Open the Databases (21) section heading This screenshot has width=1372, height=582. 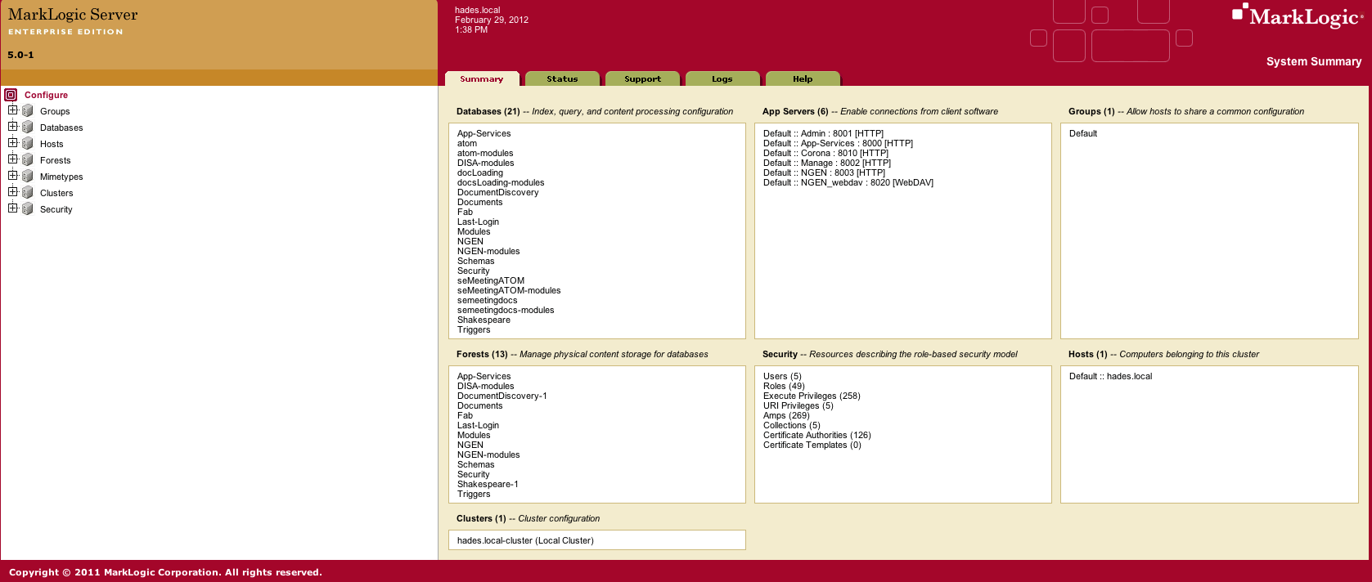tap(488, 111)
